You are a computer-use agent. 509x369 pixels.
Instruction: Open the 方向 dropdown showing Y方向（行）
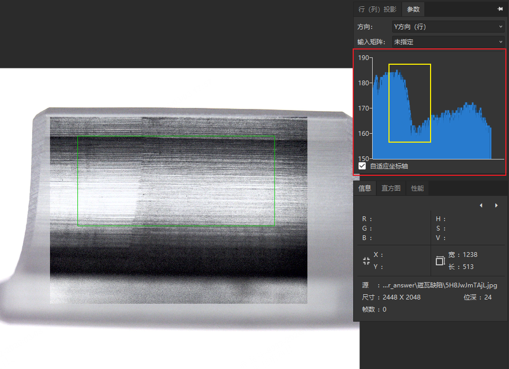(x=448, y=26)
